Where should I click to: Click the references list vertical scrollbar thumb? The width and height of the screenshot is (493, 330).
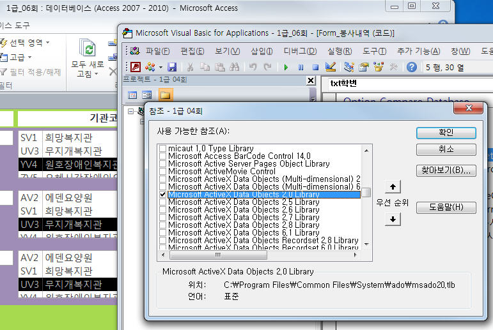click(x=366, y=193)
